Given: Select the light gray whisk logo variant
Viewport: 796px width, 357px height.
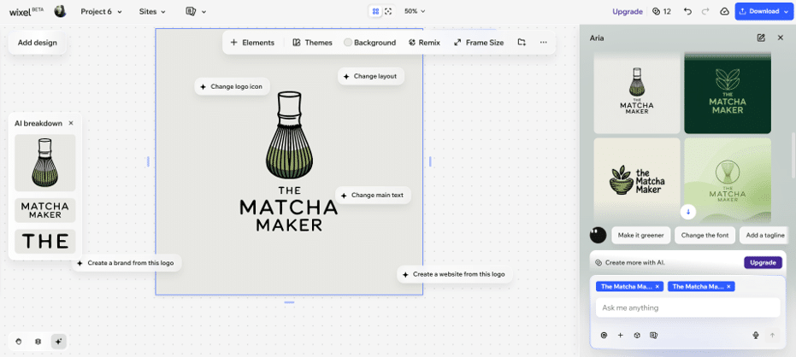Looking at the screenshot, I should coord(637,92).
